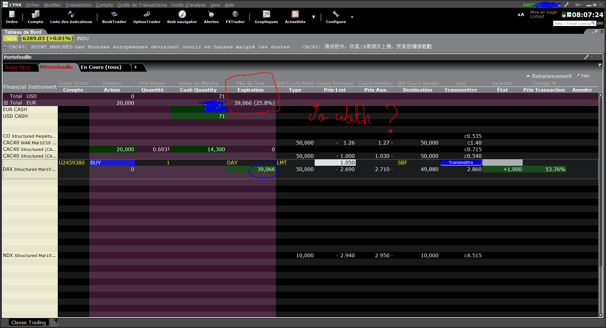Open Actualités news feed
Image resolution: width=606 pixels, height=328 pixels.
(x=295, y=17)
